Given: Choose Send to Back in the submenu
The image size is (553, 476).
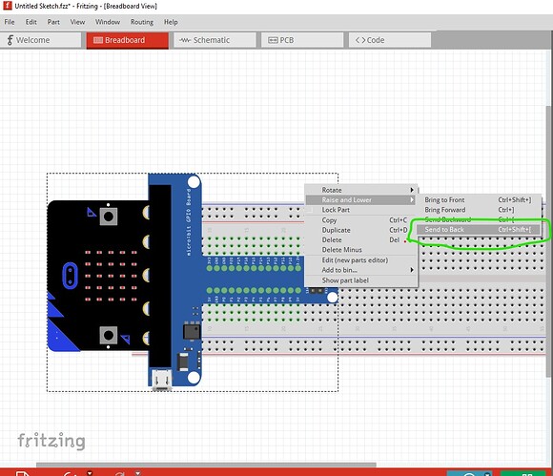Looking at the screenshot, I should click(x=478, y=230).
